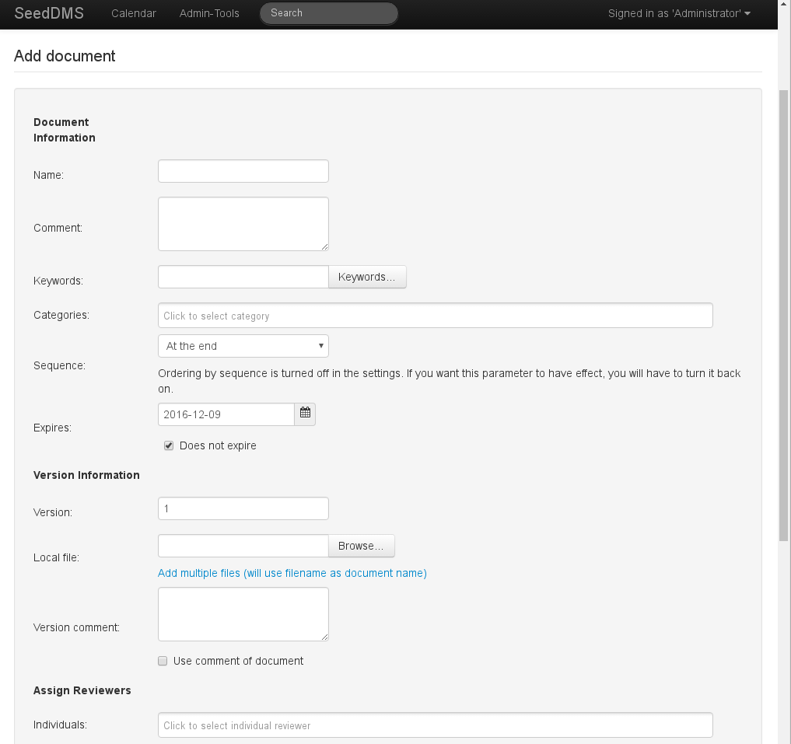Open the Calendar menu item

tap(134, 13)
